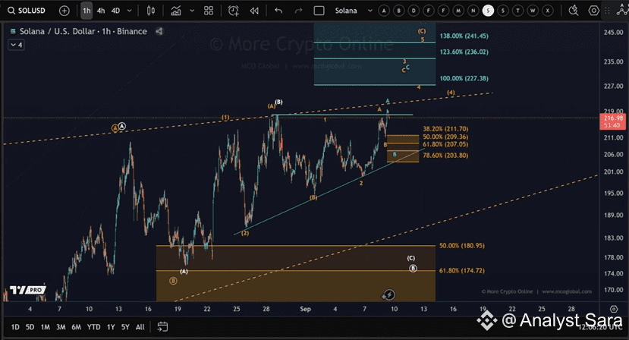Set date range to 5D
629x340 pixels.
tap(30, 327)
